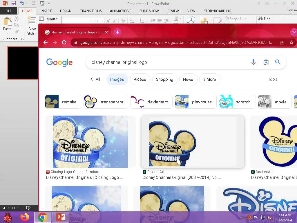Screen dimensions: 297x223
Task: Reload the Google search page
Action: (64, 42)
